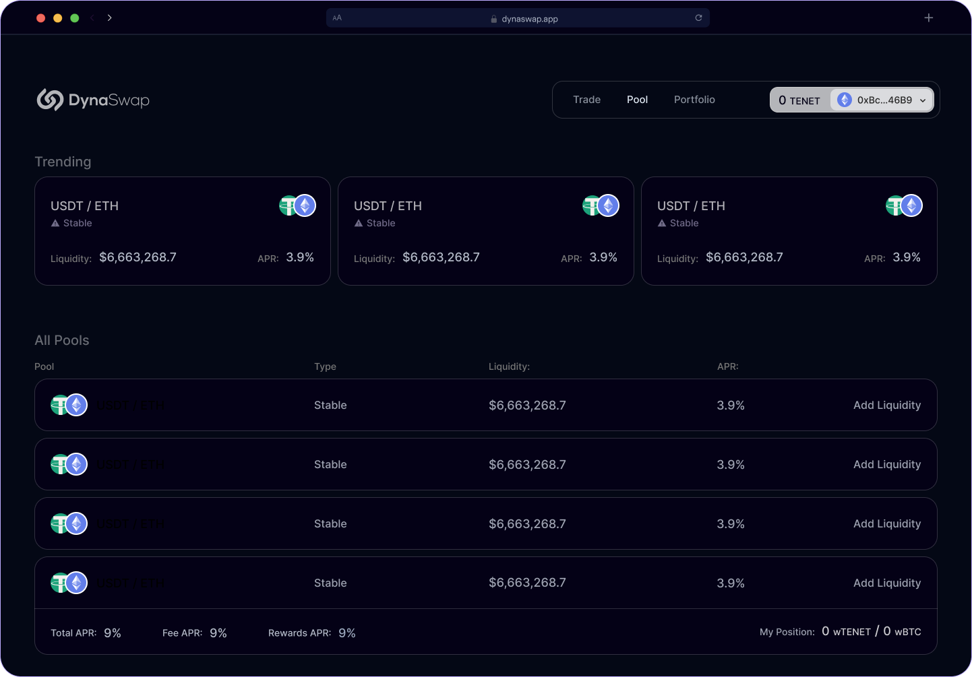Image resolution: width=972 pixels, height=677 pixels.
Task: Click the ETH icon in second pool row
Action: pos(77,464)
